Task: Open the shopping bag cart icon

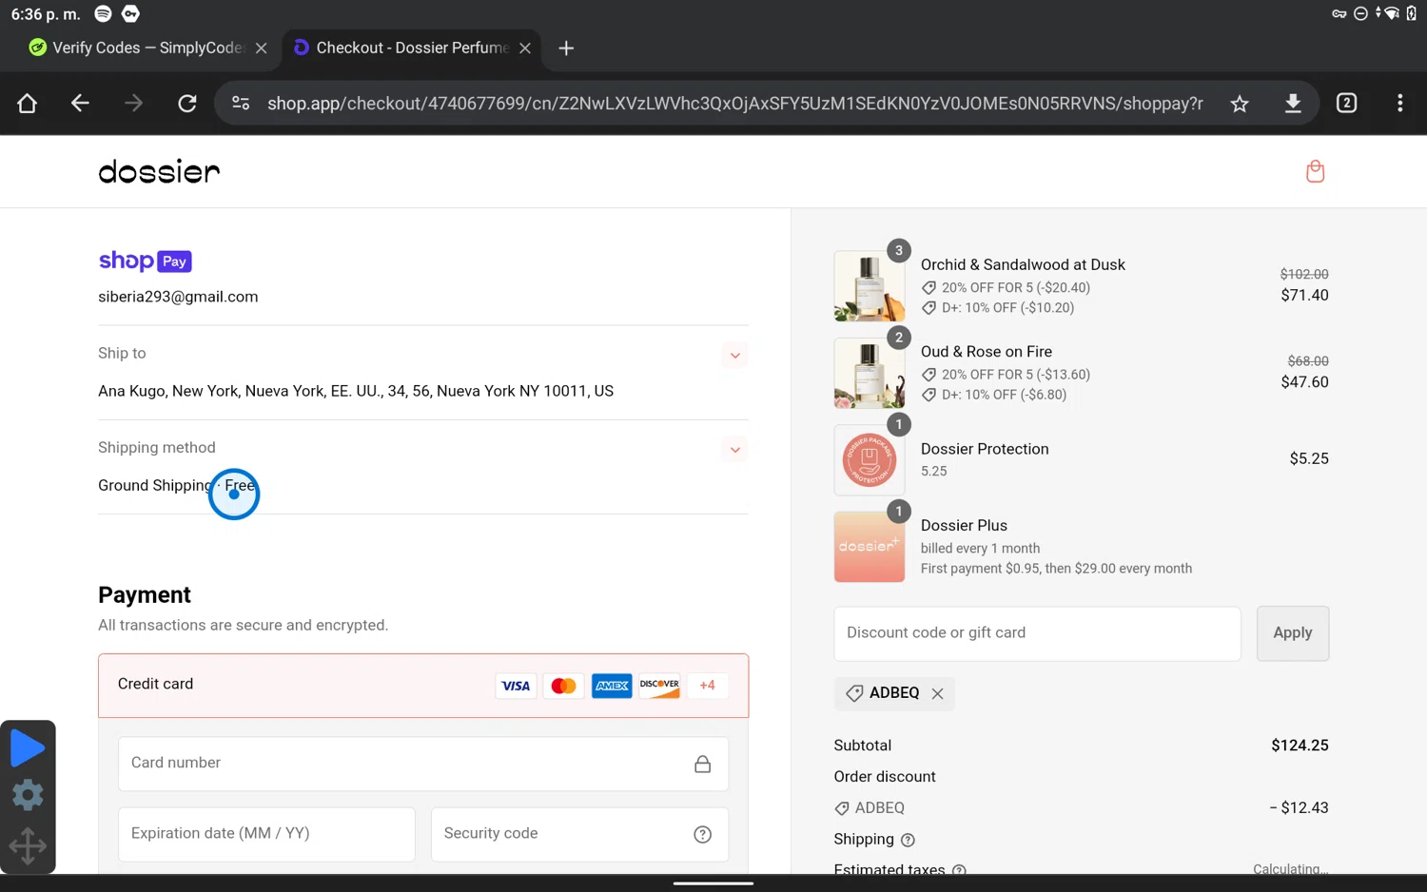Action: (1315, 171)
